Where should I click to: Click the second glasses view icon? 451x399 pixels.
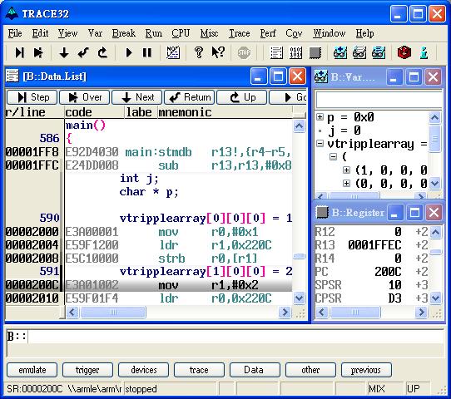coord(359,53)
